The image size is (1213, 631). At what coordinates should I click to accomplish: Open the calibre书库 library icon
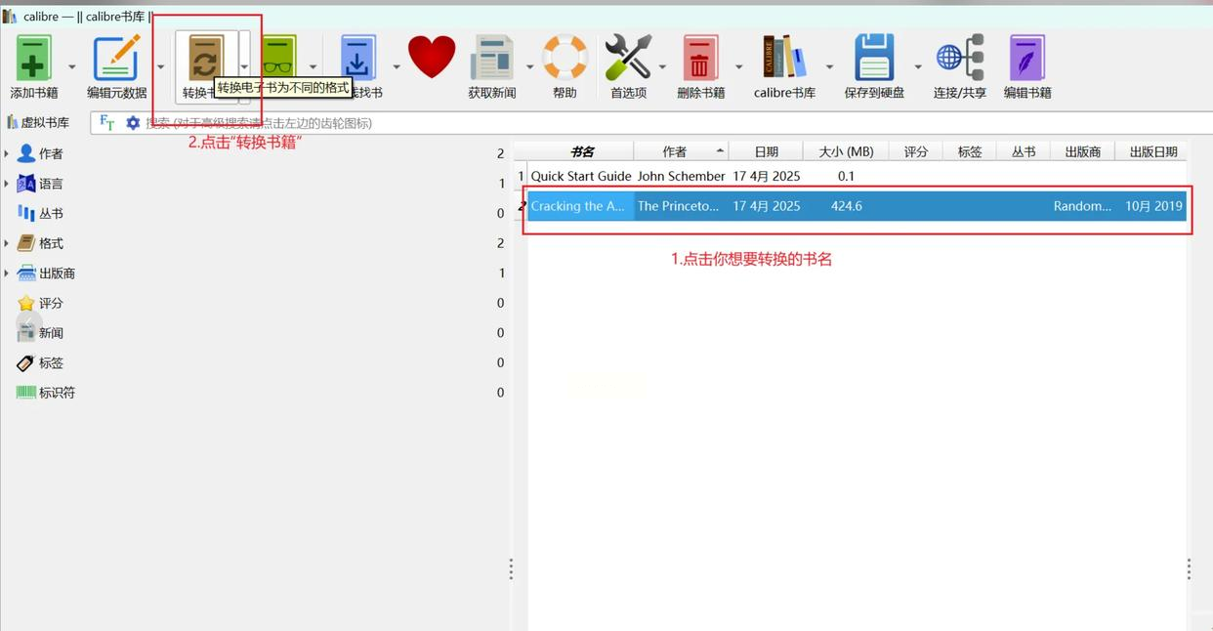pyautogui.click(x=784, y=58)
